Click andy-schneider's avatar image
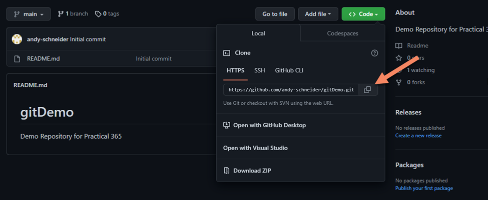 pyautogui.click(x=17, y=39)
